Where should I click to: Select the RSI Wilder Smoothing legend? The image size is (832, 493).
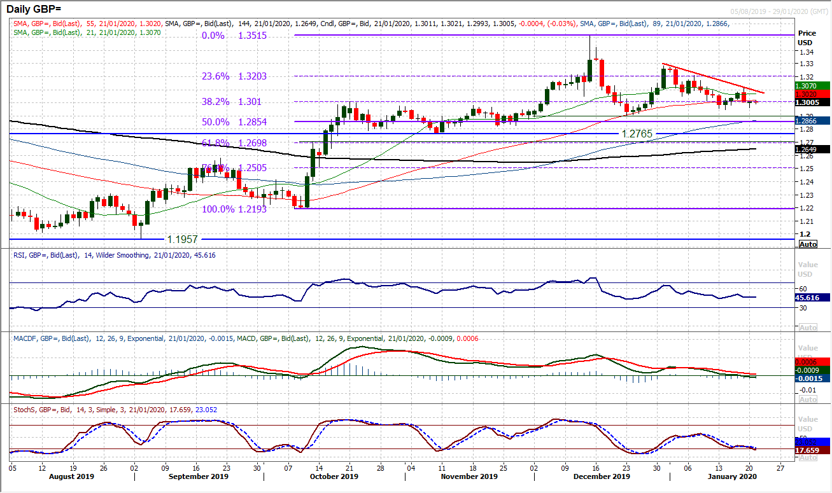(x=115, y=255)
